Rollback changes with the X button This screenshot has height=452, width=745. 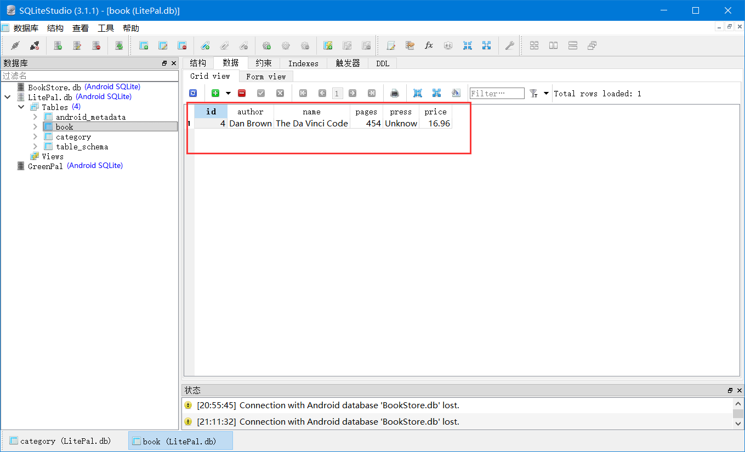[280, 94]
